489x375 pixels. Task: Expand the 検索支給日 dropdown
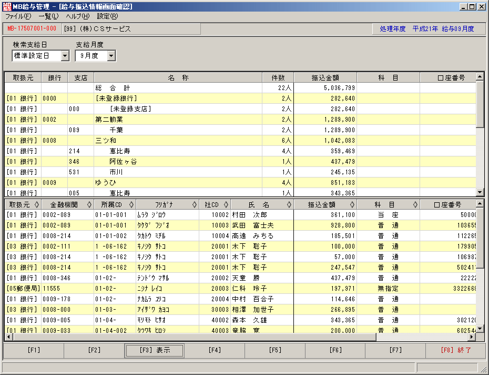[x=65, y=56]
